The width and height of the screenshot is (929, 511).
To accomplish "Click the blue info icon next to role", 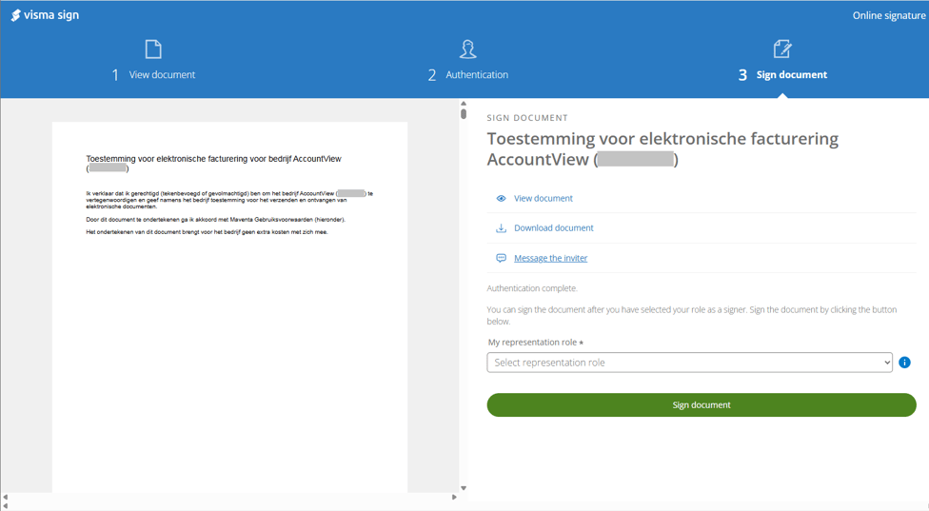I will coord(904,363).
